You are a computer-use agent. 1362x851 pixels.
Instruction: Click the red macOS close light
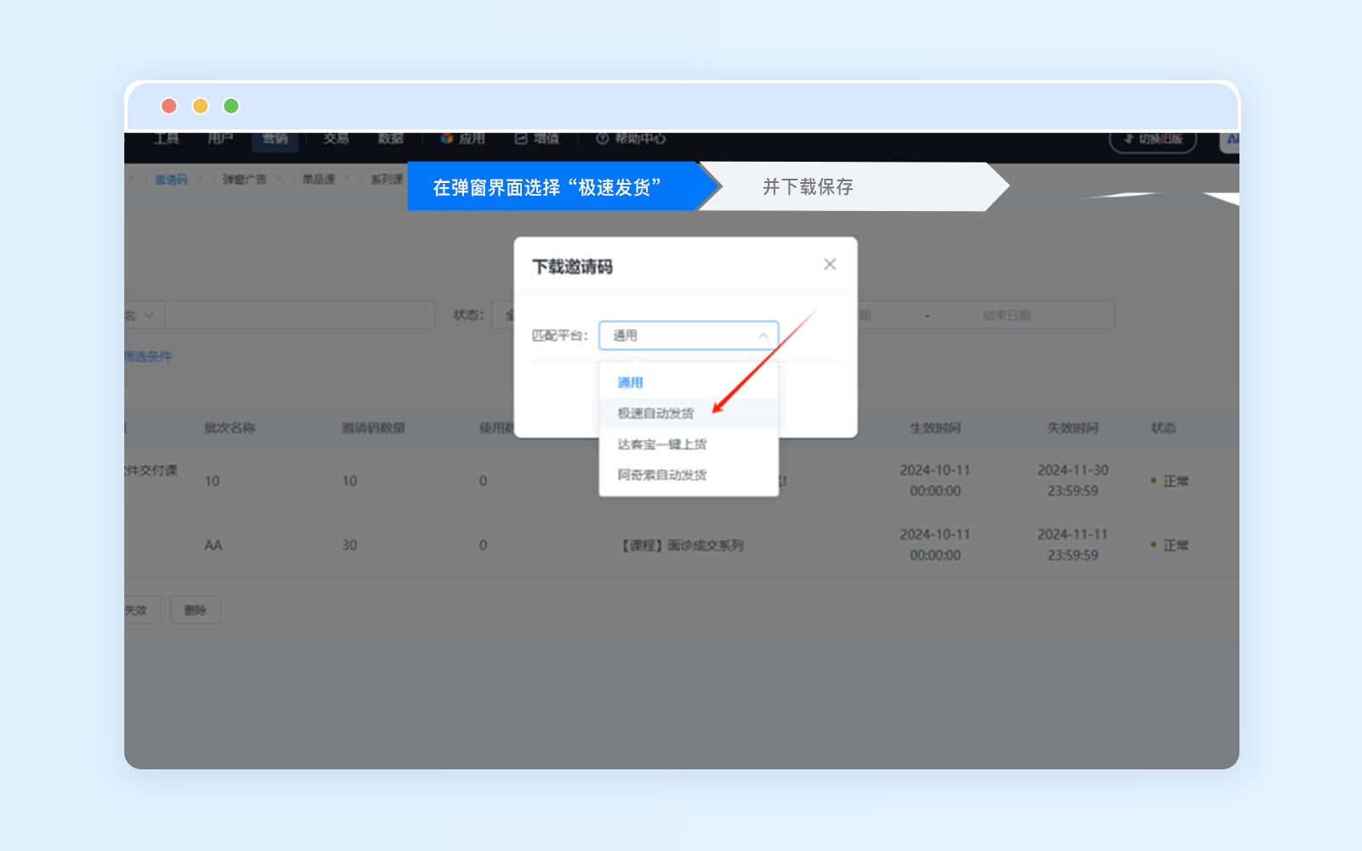(169, 106)
